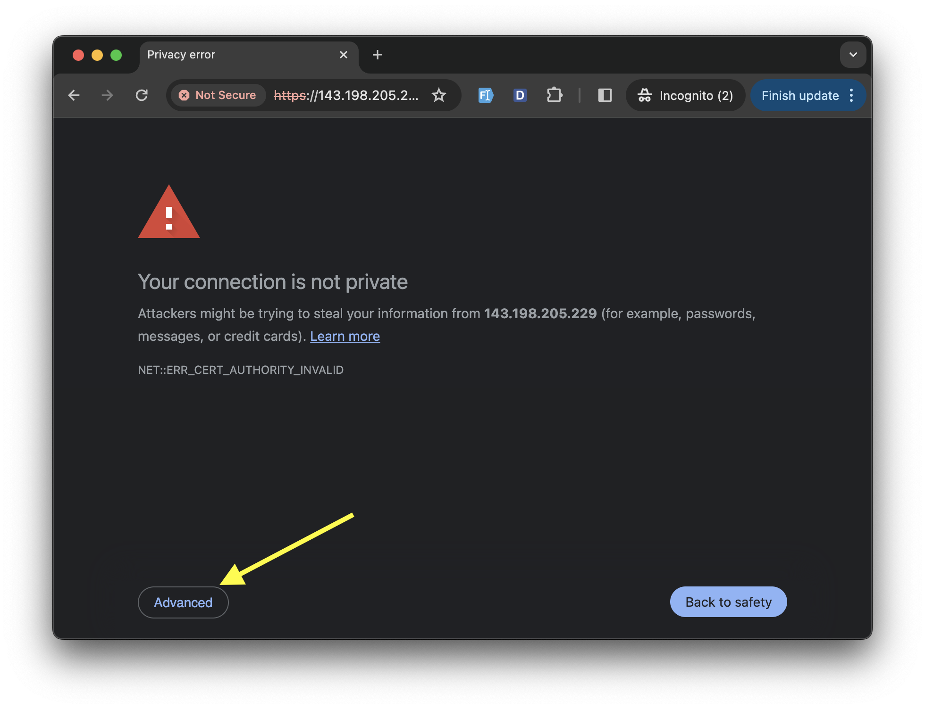The width and height of the screenshot is (925, 709).
Task: Open the Learn more link
Action: pyautogui.click(x=345, y=336)
